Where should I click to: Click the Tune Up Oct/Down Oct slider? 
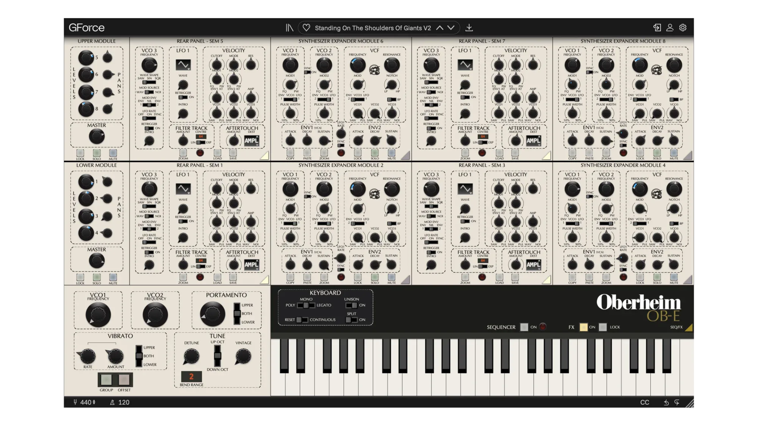point(218,356)
